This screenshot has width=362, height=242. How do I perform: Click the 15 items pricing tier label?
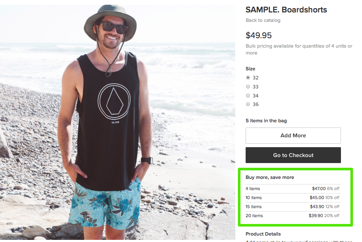(254, 207)
